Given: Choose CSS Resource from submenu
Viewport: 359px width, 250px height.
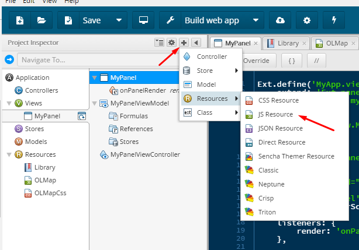Looking at the screenshot, I should [295, 100].
